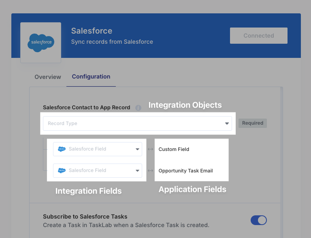
Task: Toggle the Subscribe to Salesforce Tasks switch
Action: pyautogui.click(x=259, y=220)
